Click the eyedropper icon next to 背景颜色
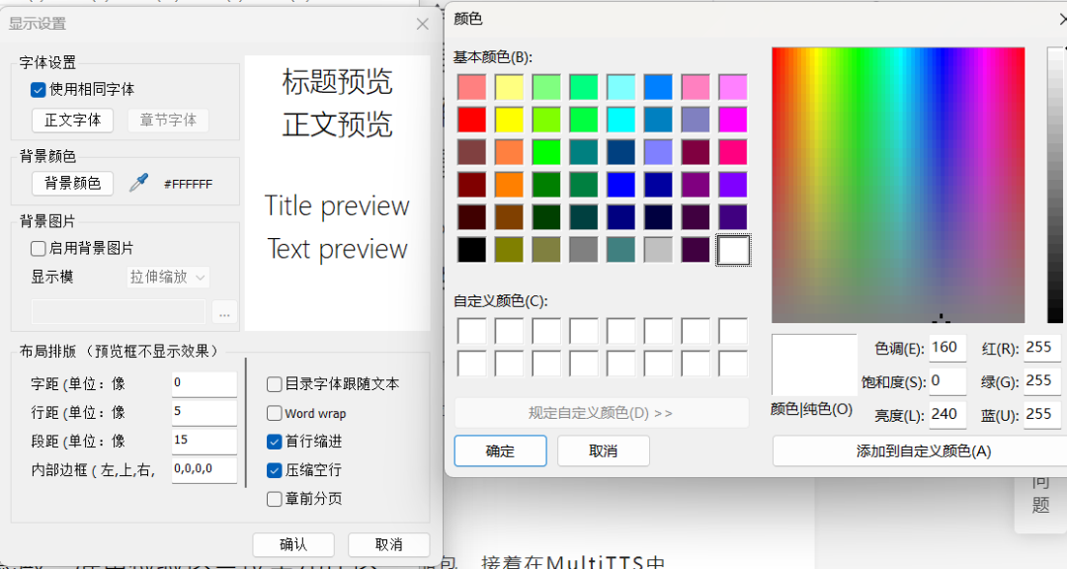1067x569 pixels. tap(137, 183)
